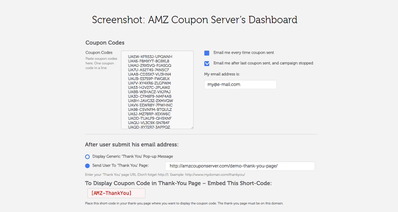The image size is (398, 212).
Task: Click coupon code UAVK-EEWR8Y-7PWHNC
Action: pos(150,105)
